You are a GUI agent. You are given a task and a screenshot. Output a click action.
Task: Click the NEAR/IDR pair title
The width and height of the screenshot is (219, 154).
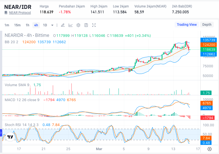click(18, 7)
